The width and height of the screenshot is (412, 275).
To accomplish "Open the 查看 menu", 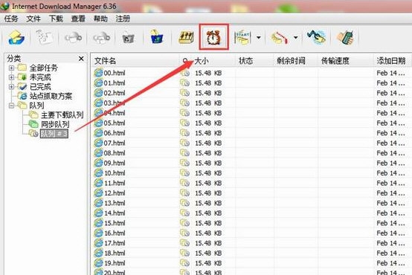I will tap(78, 19).
